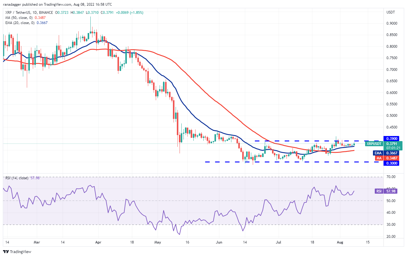Select the XRPUSDT current price tag
Image resolution: width=407 pixels, height=257 pixels.
click(x=374, y=144)
